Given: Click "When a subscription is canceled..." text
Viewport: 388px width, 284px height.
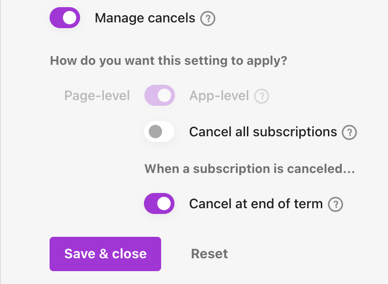Looking at the screenshot, I should [x=250, y=169].
